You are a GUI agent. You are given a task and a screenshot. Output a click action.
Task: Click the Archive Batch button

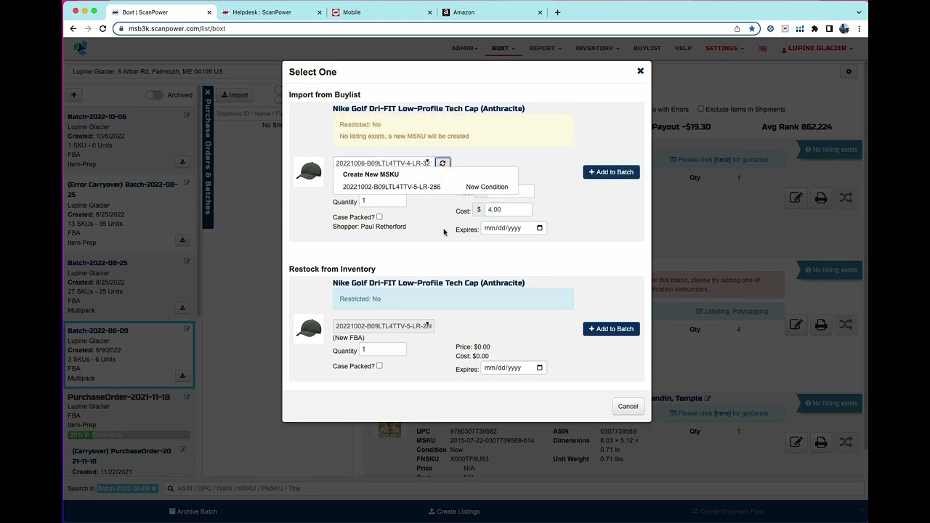point(193,511)
